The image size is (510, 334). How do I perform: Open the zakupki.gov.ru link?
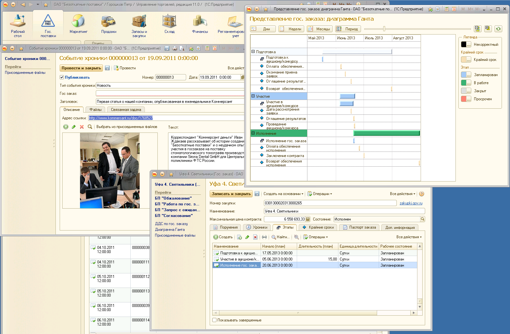click(411, 203)
